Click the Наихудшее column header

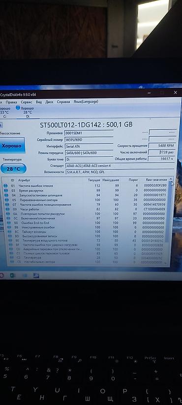click(x=111, y=180)
